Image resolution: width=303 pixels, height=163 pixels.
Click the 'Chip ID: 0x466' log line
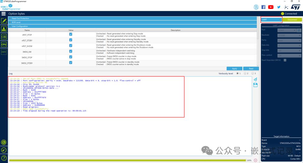pyautogui.click(x=24, y=84)
